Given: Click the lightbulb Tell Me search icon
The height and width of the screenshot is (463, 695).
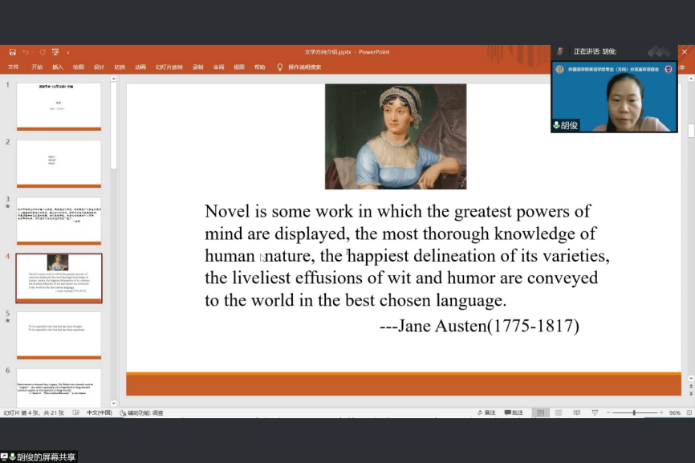Looking at the screenshot, I should (280, 67).
